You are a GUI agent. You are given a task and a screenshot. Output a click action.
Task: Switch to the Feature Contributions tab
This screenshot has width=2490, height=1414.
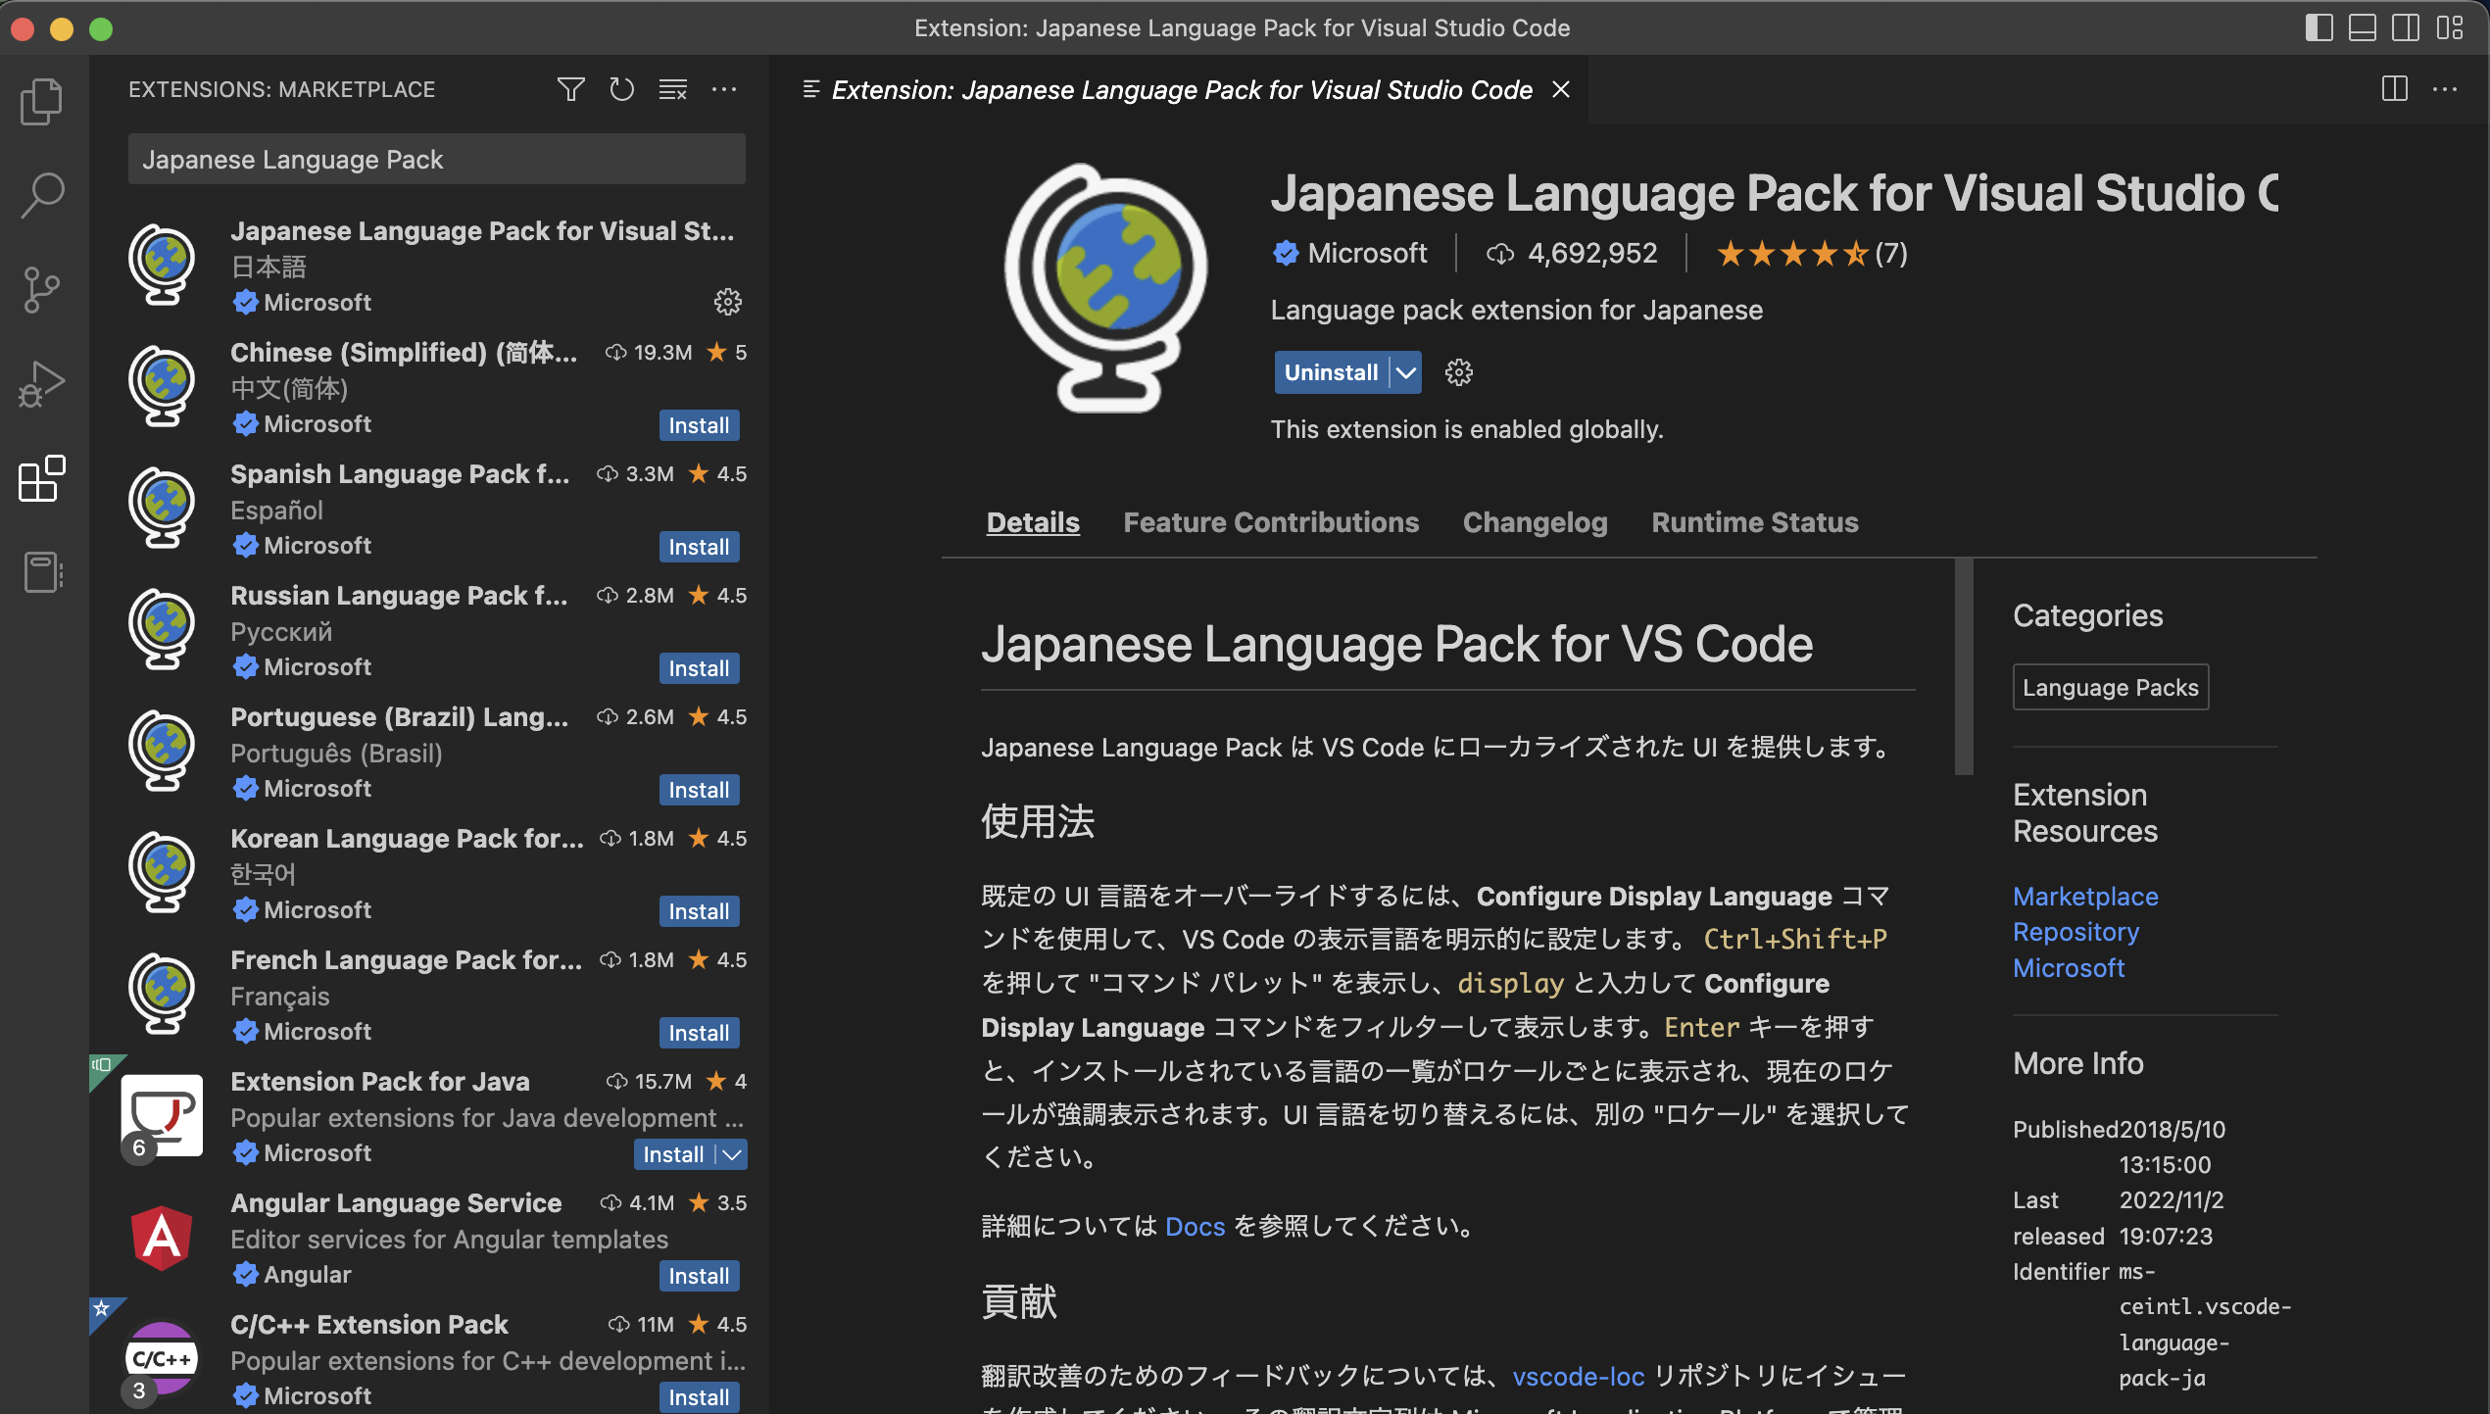pyautogui.click(x=1271, y=522)
